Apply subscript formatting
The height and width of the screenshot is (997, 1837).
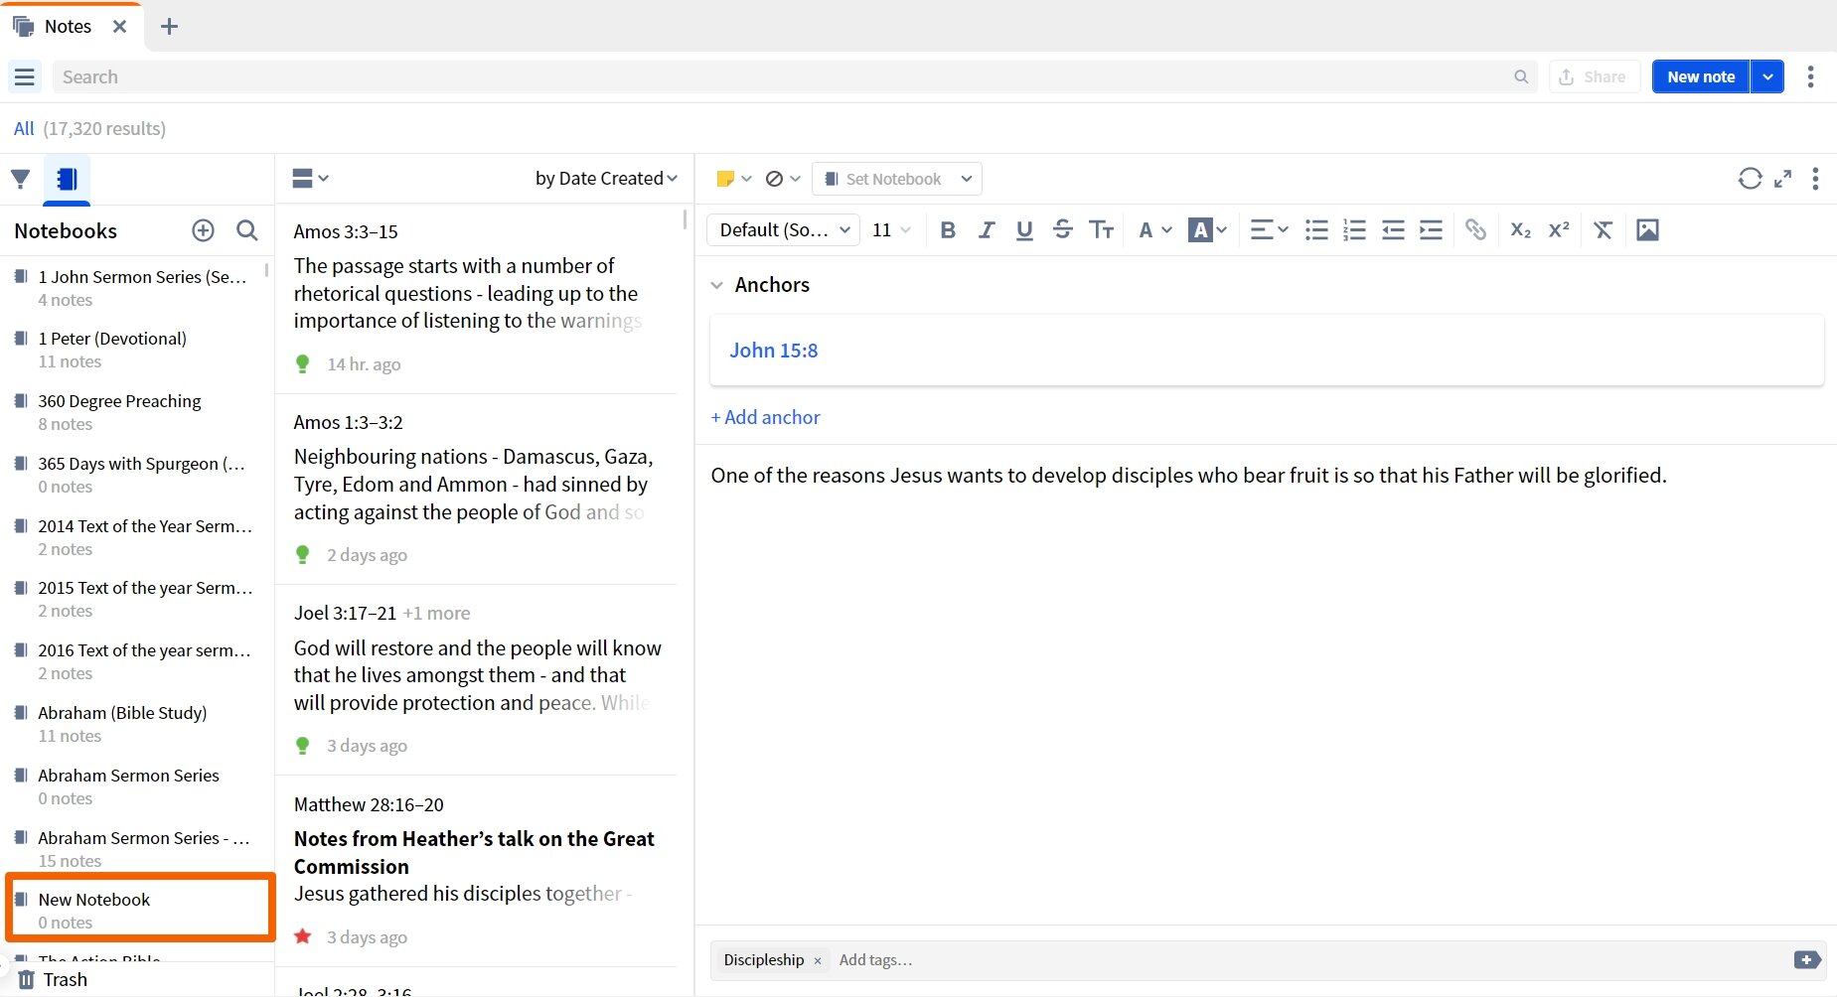(x=1520, y=230)
